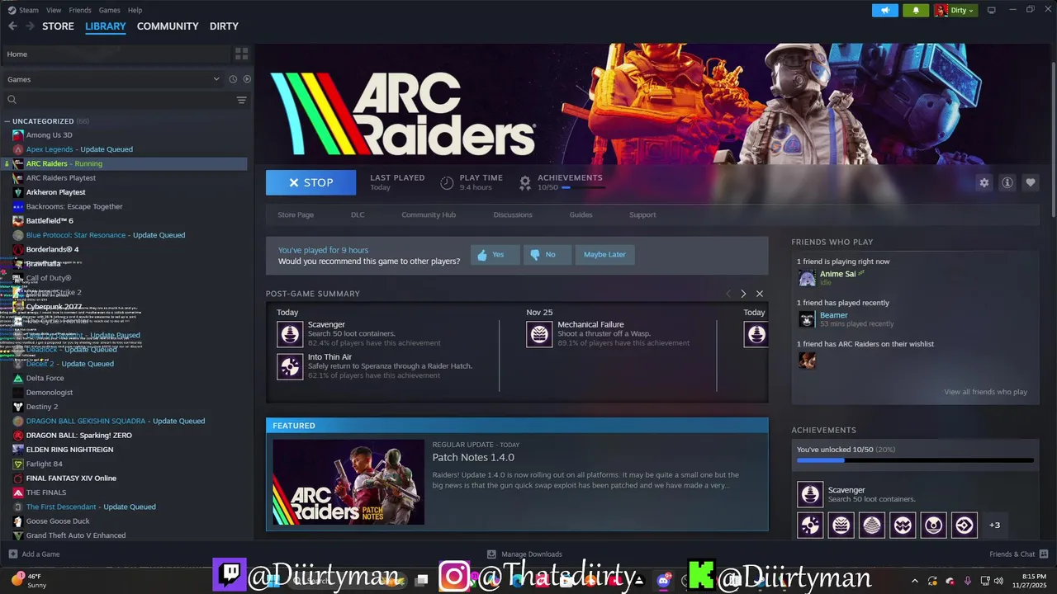The image size is (1057, 594).
Task: Click the Farlight 84 game icon
Action: pos(18,464)
